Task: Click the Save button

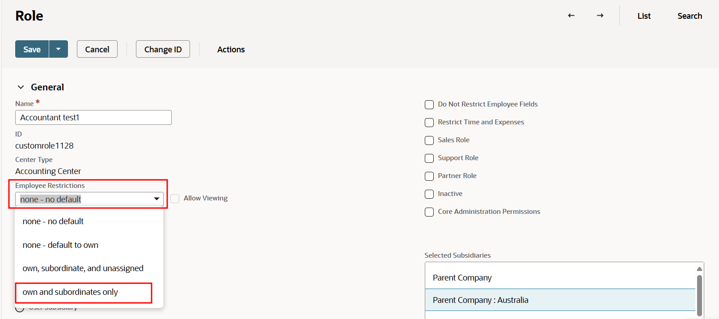Action: click(32, 49)
